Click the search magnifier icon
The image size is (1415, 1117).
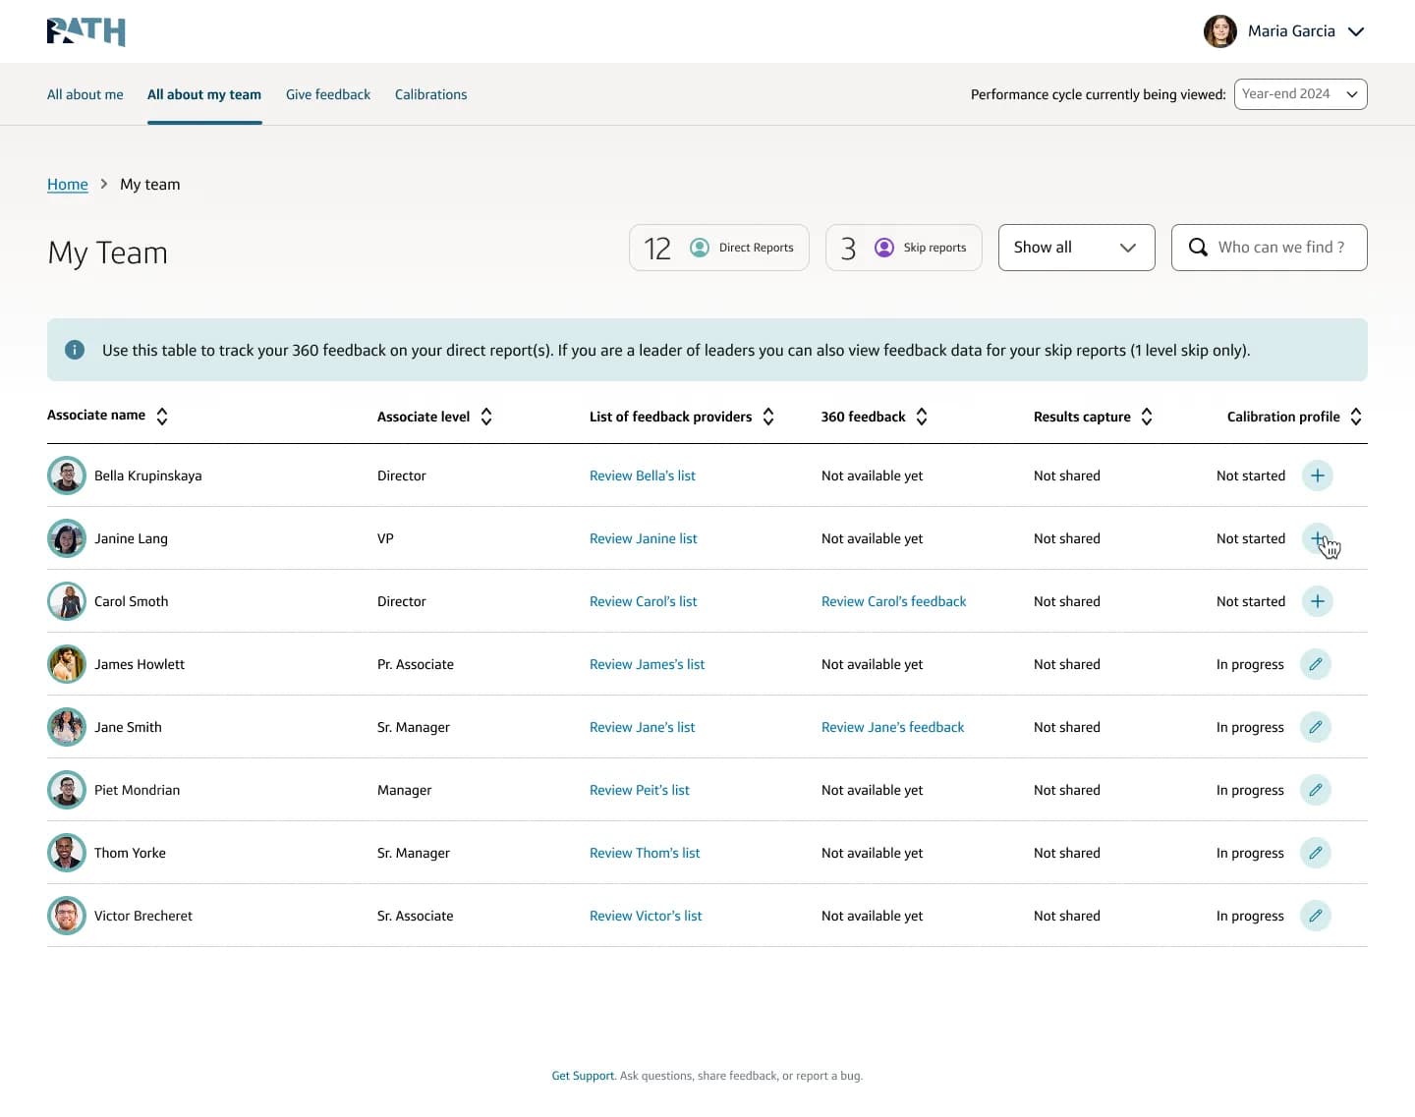tap(1198, 248)
